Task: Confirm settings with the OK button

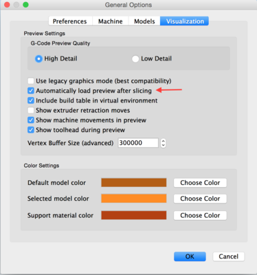Action: (190, 256)
